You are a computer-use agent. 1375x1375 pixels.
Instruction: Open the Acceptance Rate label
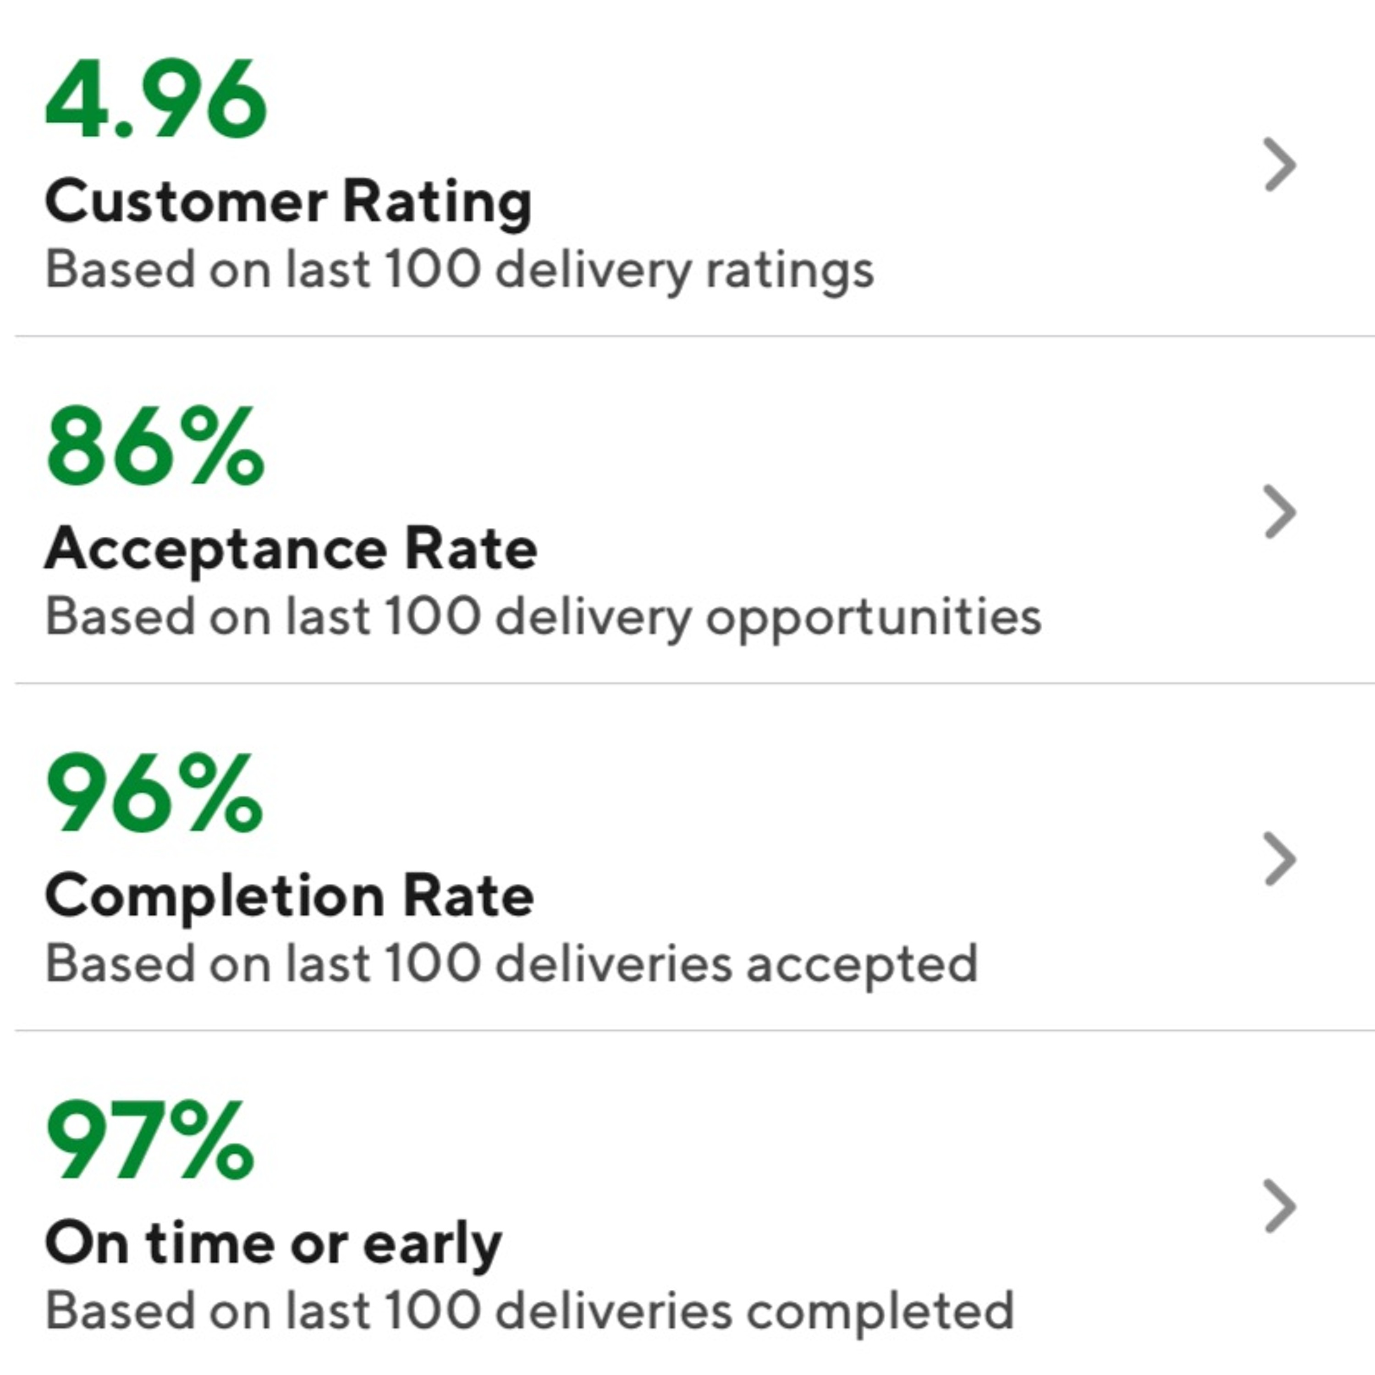291,549
